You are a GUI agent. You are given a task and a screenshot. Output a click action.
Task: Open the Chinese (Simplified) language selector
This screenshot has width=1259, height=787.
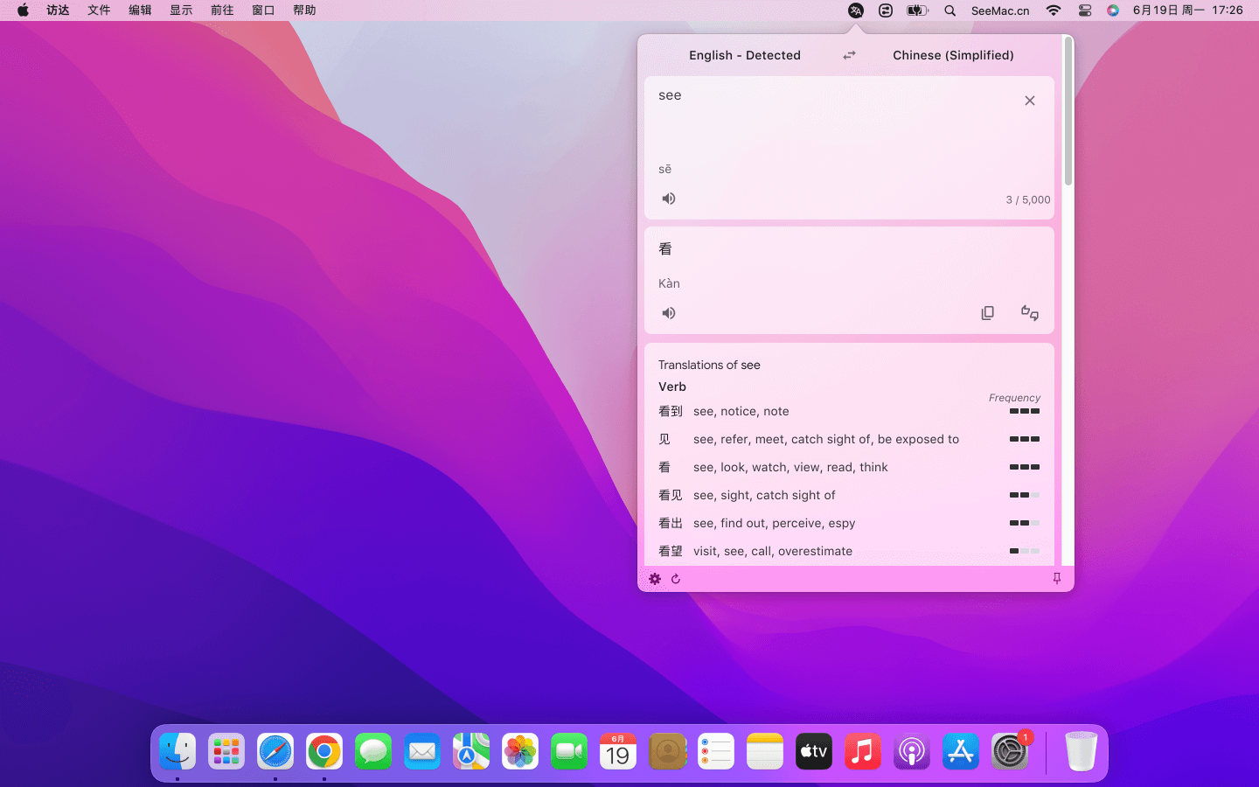point(953,55)
